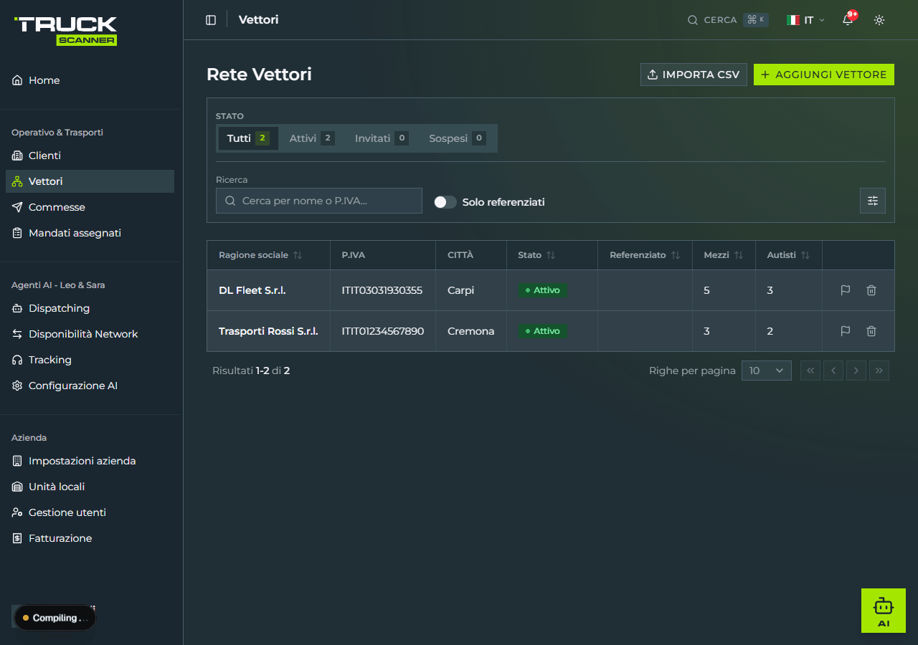
Task: Click the Aggiungi Vettore button
Action: (x=824, y=75)
